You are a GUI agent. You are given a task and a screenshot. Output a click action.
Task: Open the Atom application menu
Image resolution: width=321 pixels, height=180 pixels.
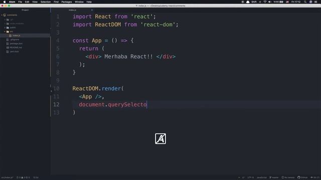[x=12, y=2]
